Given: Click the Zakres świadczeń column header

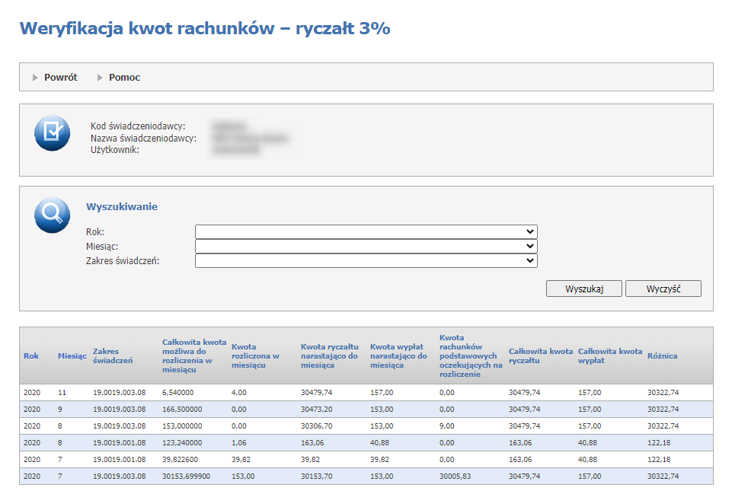Looking at the screenshot, I should pyautogui.click(x=113, y=355).
